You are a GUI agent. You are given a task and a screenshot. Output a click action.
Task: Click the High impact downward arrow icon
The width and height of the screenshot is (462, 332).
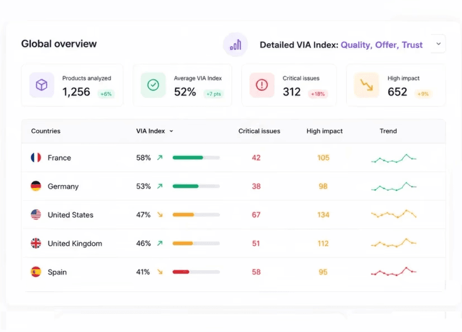click(x=367, y=85)
